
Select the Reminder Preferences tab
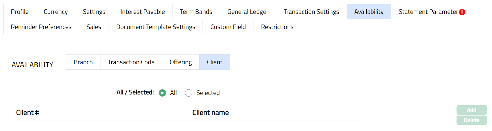[x=41, y=27]
